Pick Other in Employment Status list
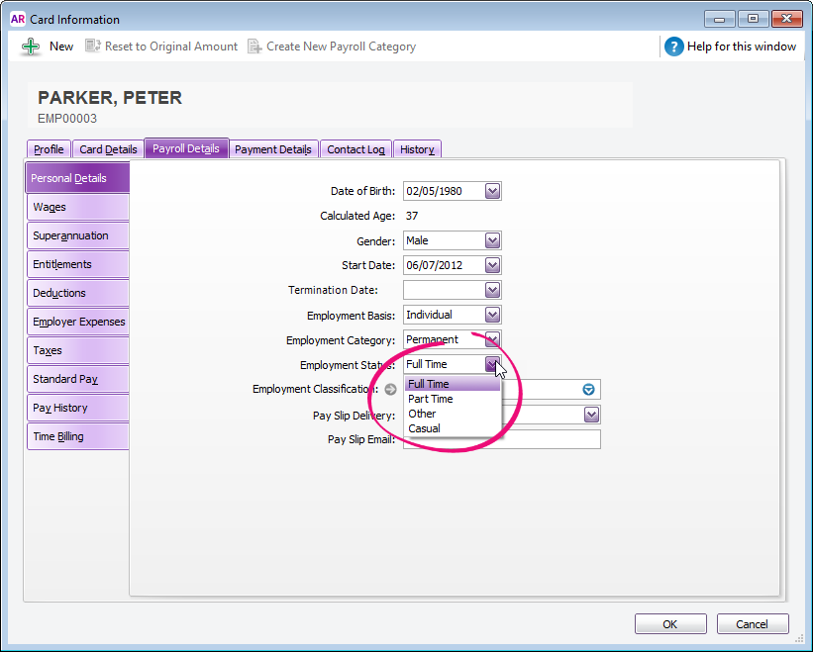813x652 pixels. (422, 414)
